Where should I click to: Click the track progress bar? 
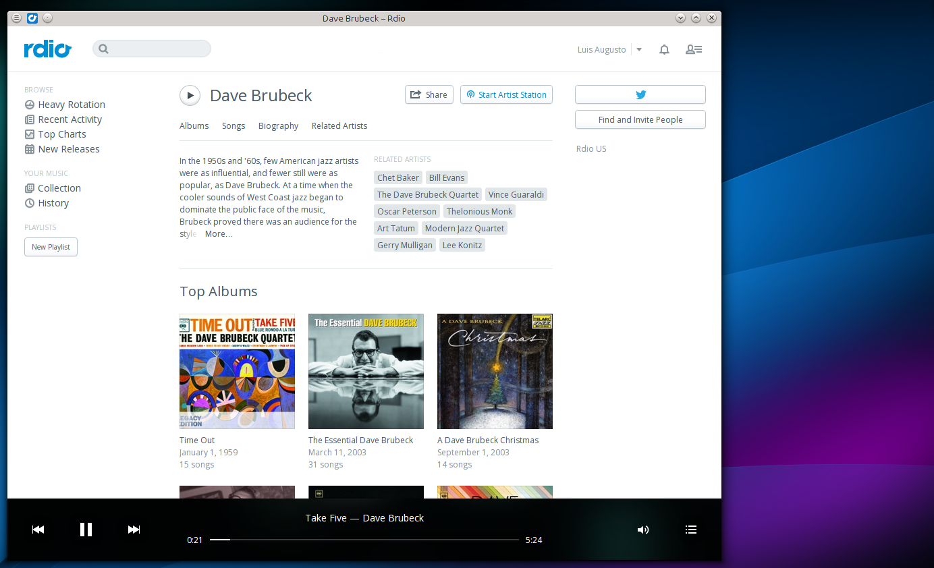pos(364,540)
